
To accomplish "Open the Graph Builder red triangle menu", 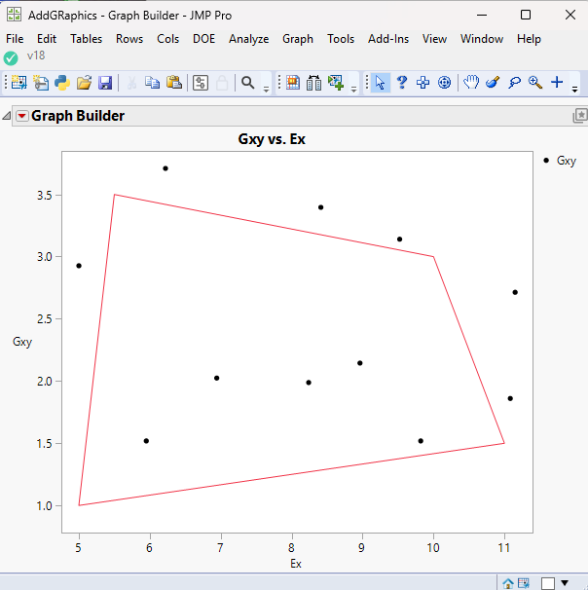I will (22, 116).
